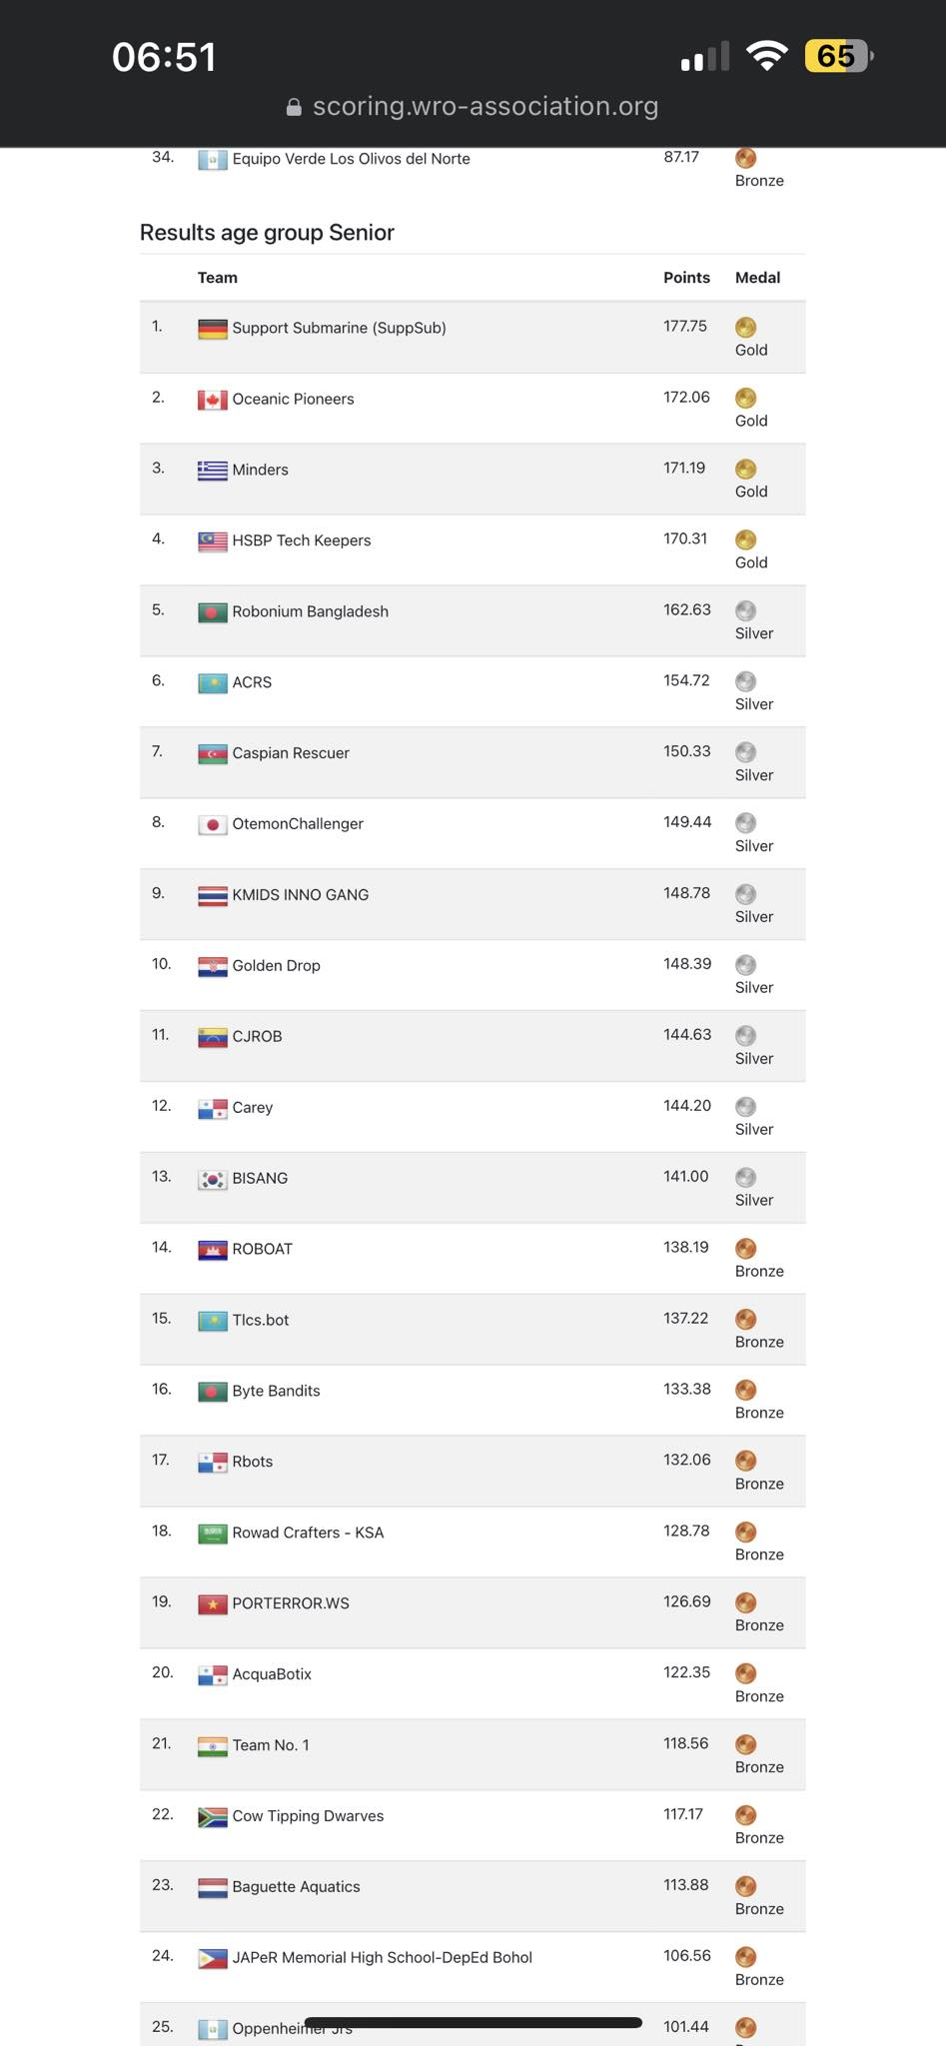Tap the Vietnam flag beside PORTERROR.WS
This screenshot has width=946, height=2046.
(212, 1604)
